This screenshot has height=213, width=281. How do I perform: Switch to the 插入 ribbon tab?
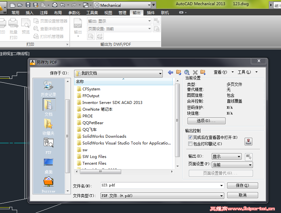(30, 13)
